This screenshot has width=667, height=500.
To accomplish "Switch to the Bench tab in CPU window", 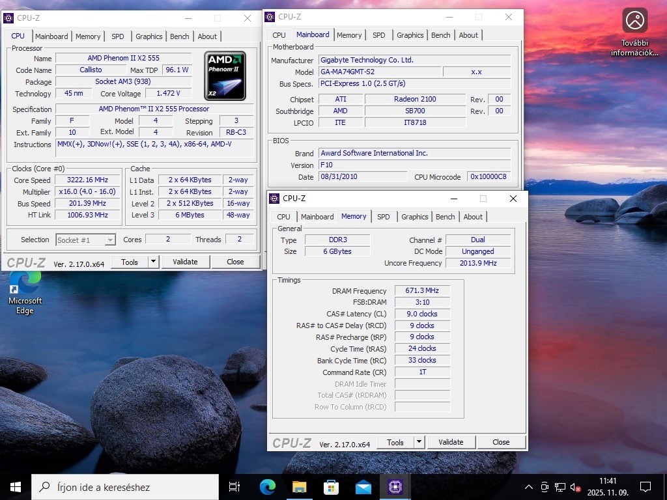I will 180,36.
